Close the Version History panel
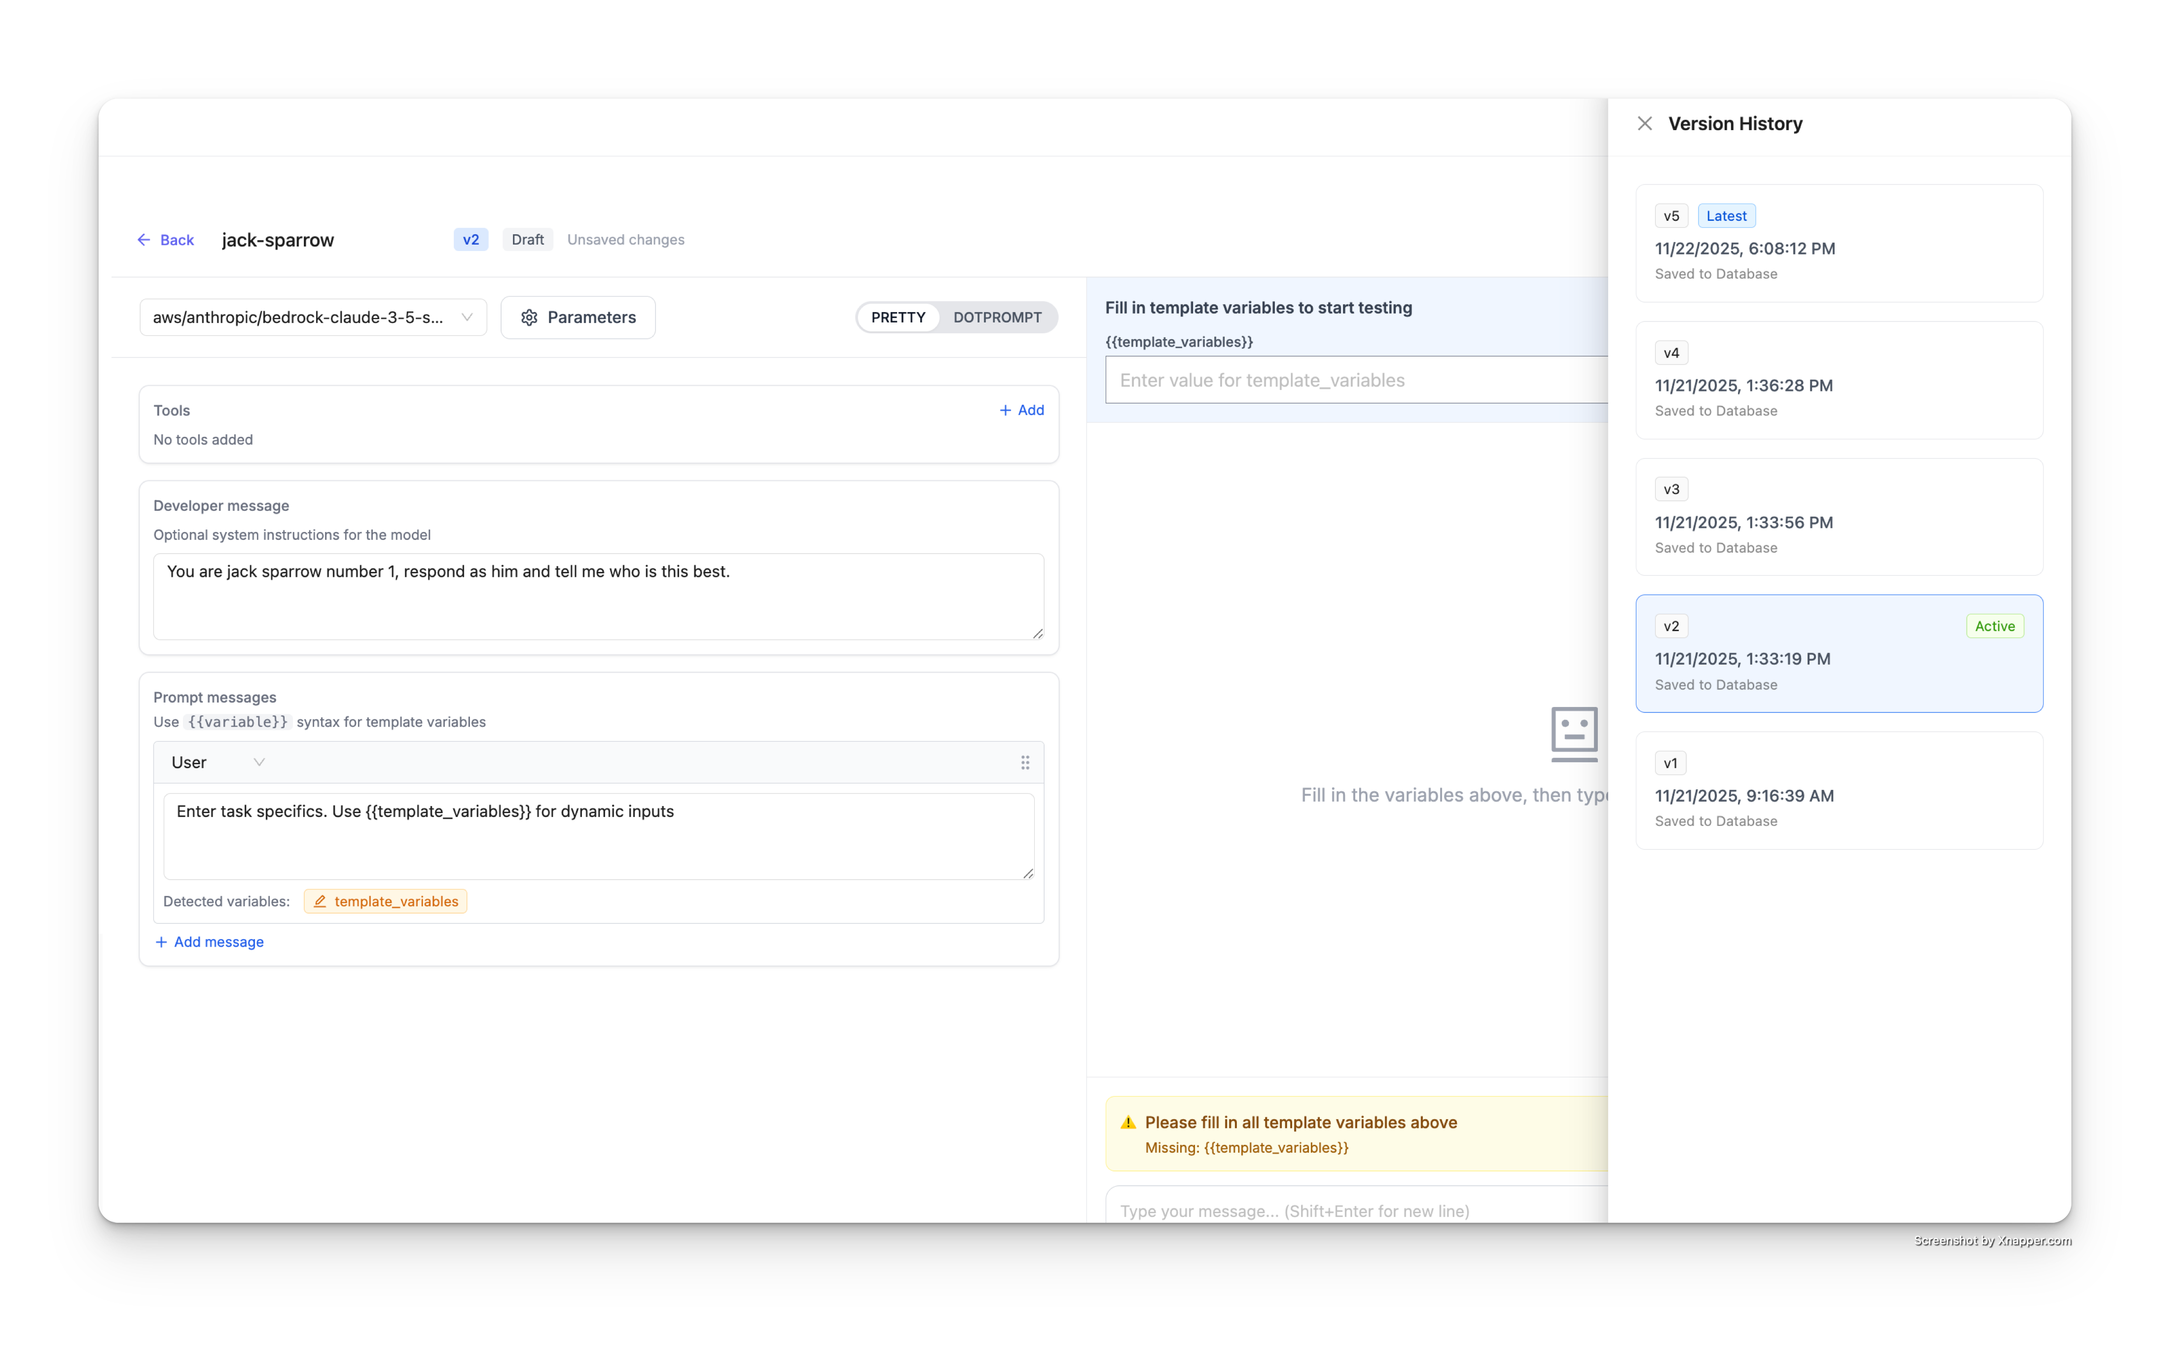2170x1346 pixels. click(1644, 124)
